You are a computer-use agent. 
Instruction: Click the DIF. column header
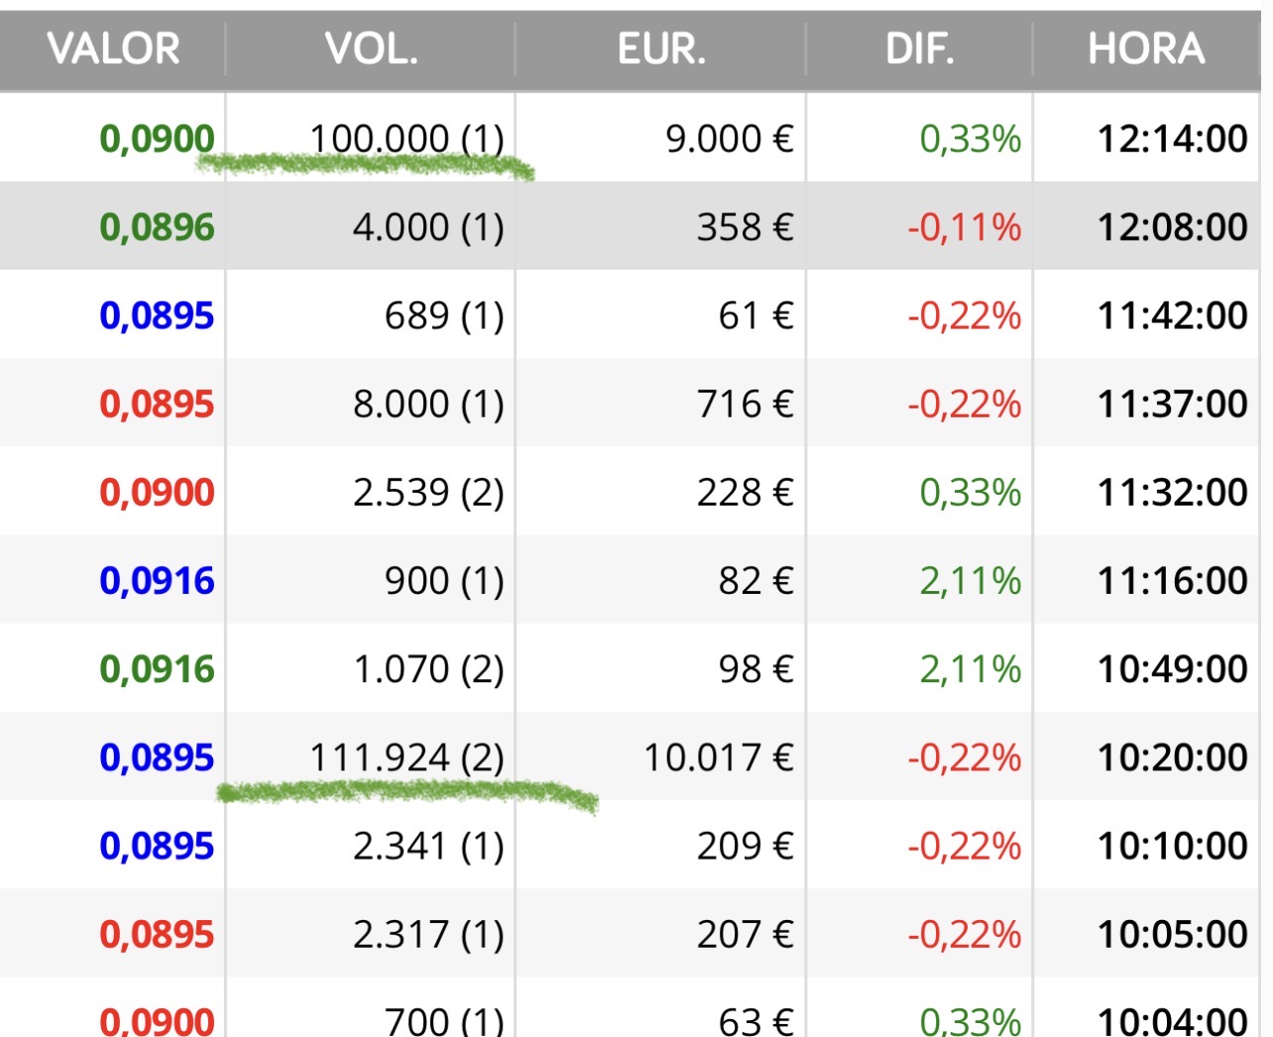(x=920, y=49)
